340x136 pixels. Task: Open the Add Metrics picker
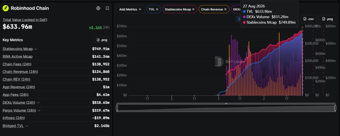point(130,9)
